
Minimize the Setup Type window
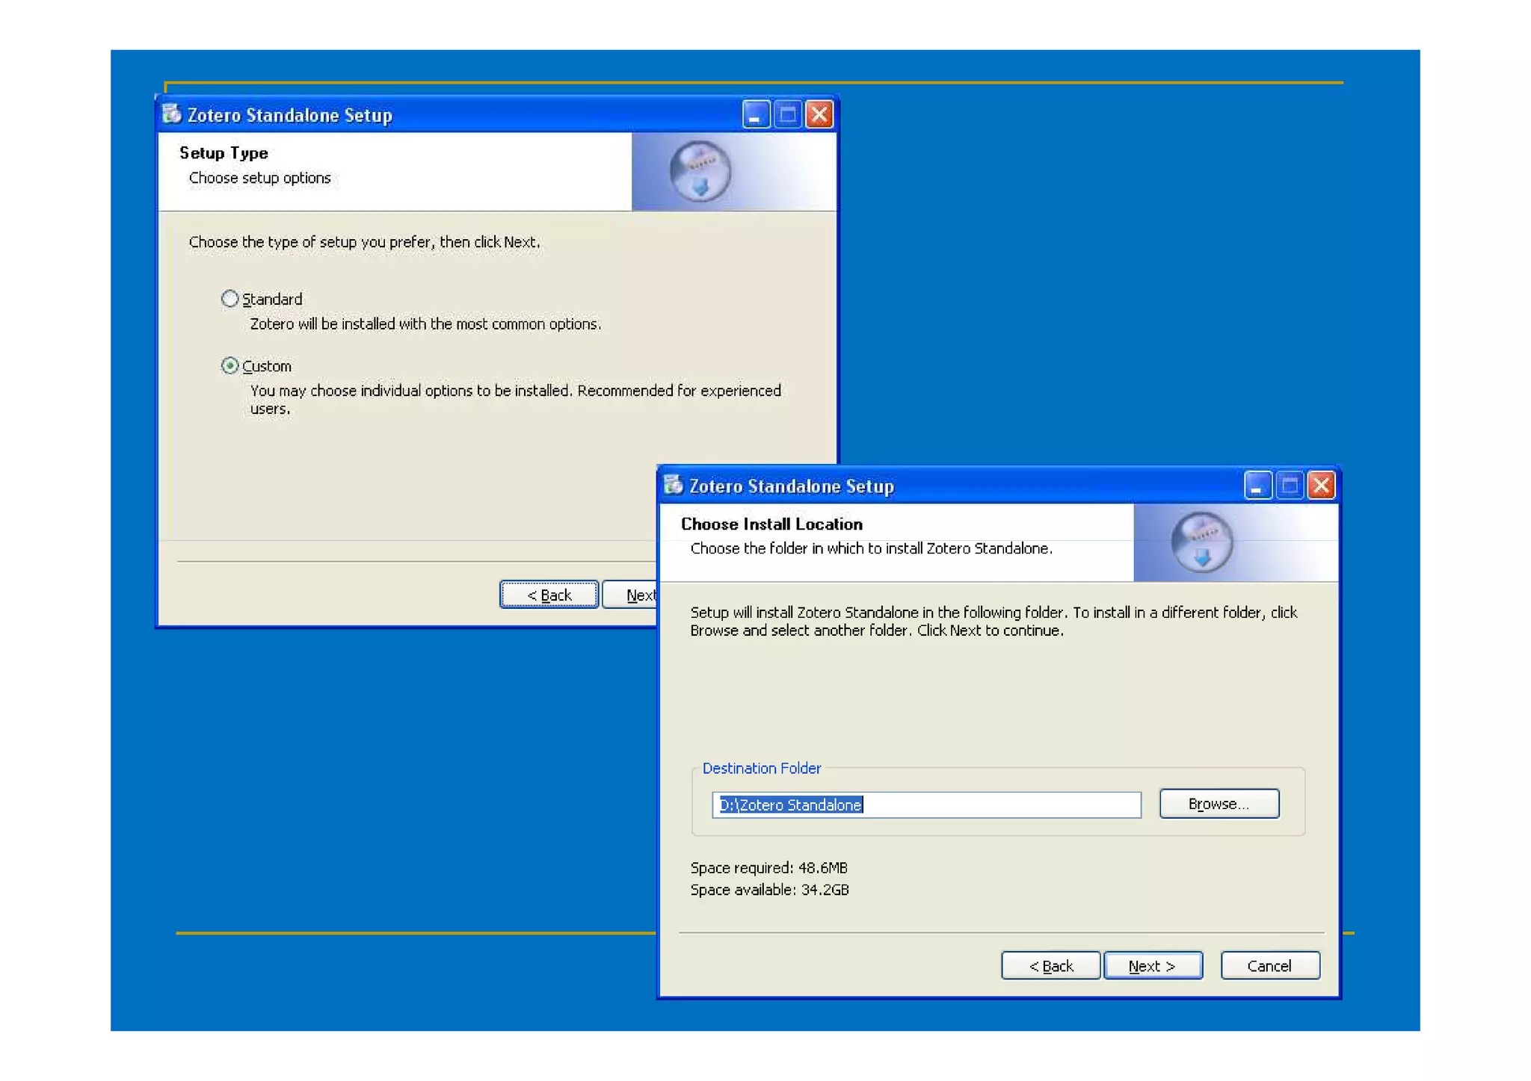[756, 114]
